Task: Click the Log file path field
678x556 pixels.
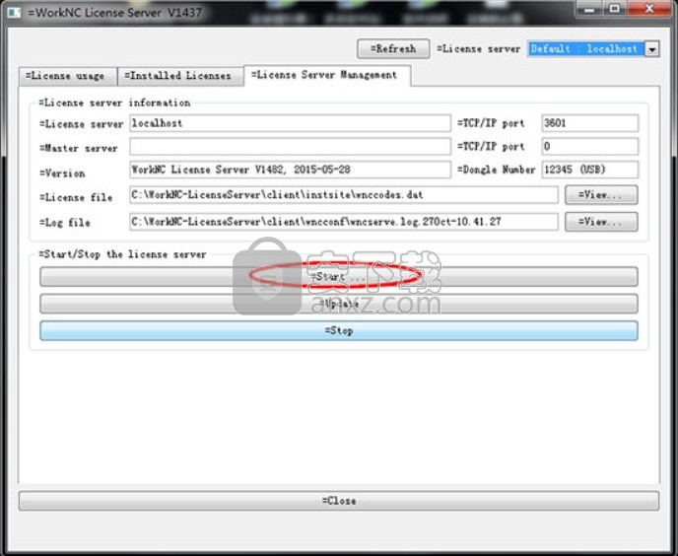Action: tap(343, 222)
